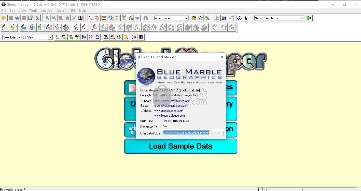Screen dimensions: 361x191
Task: Toggle the 2D/3D link button
Action: click(x=207, y=18)
